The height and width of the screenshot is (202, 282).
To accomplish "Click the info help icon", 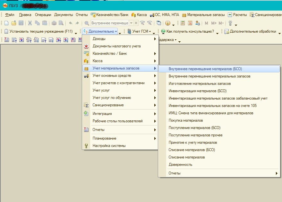I will click(167, 23).
